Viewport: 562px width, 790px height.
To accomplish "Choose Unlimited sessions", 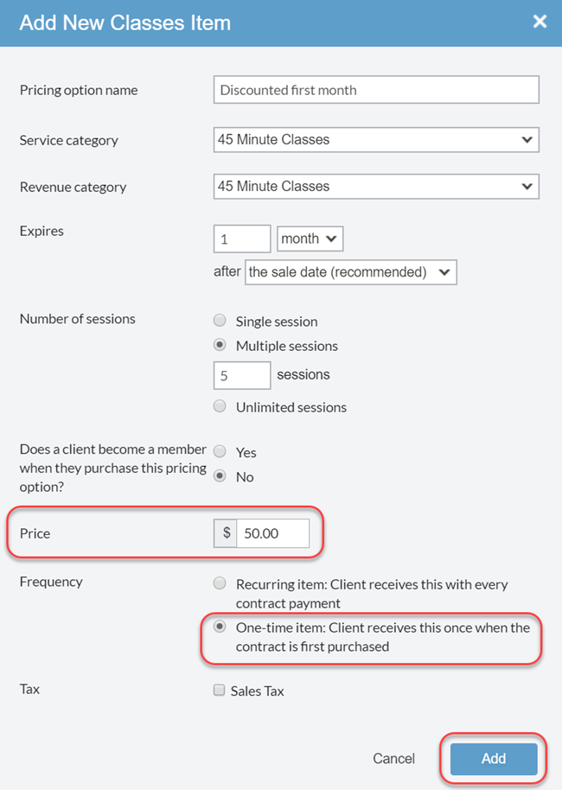I will pos(219,406).
